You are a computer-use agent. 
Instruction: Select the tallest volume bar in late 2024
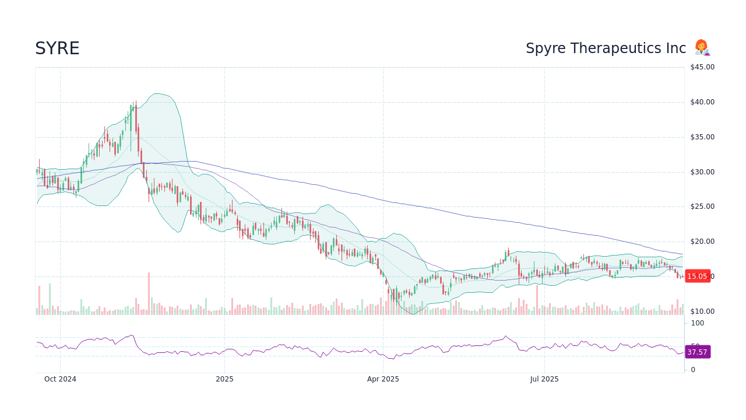point(150,290)
